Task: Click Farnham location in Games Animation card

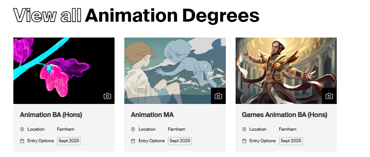Action: (288, 129)
